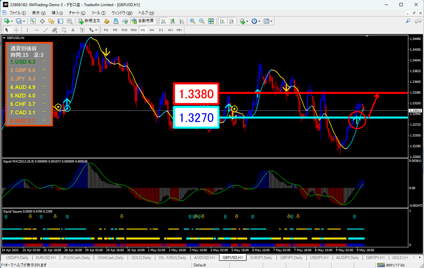
Task: Show next chart tabs arrow
Action: point(420,257)
